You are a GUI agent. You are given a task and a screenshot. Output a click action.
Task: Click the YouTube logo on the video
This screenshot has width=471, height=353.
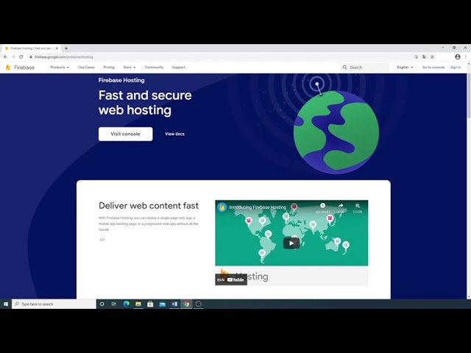pos(235,279)
